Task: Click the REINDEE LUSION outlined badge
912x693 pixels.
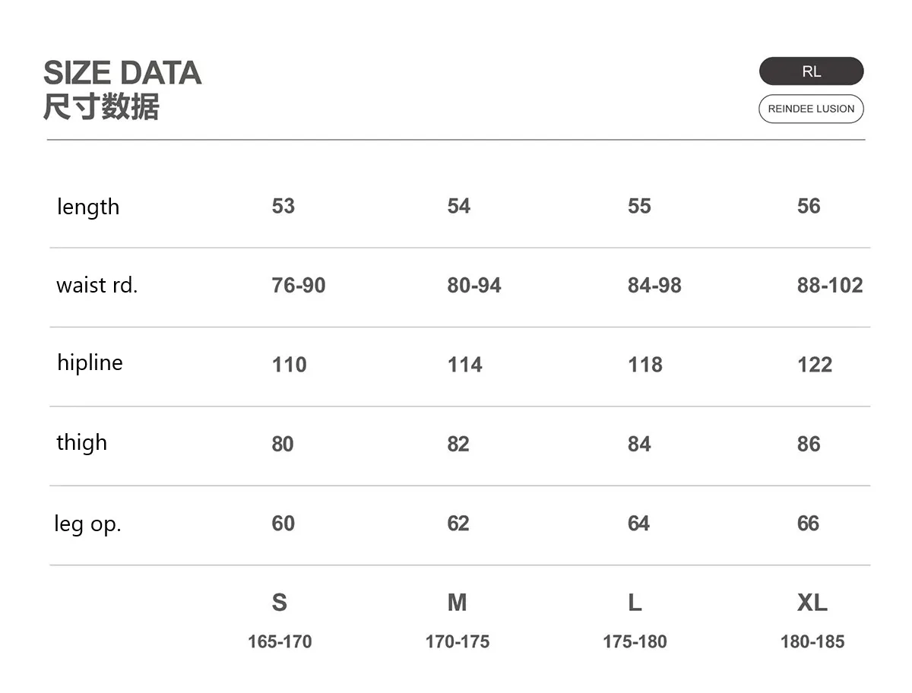Action: [811, 109]
